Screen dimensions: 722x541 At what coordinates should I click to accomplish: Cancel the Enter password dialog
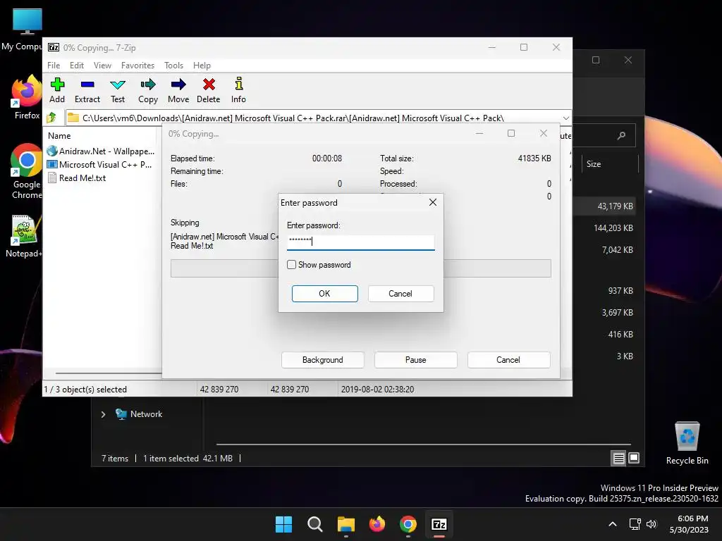point(400,294)
